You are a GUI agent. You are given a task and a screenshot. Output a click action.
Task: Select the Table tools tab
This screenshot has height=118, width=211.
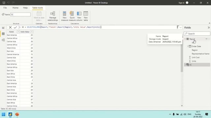click(38, 8)
